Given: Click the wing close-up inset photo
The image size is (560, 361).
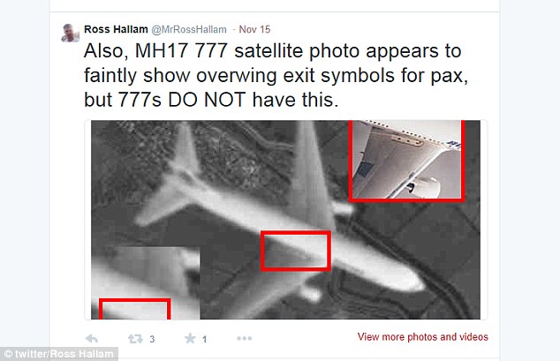Looking at the screenshot, I should point(406,160).
